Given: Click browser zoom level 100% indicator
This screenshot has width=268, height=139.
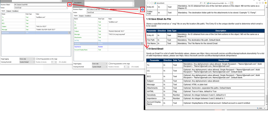Looking at the screenshot, I should coord(260,108).
